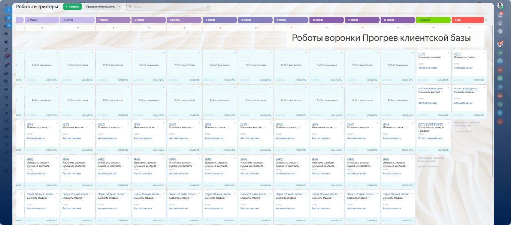Screen dimensions: 511x225
Task: Click the magnifier icon in the search box
Action: [x=130, y=7]
